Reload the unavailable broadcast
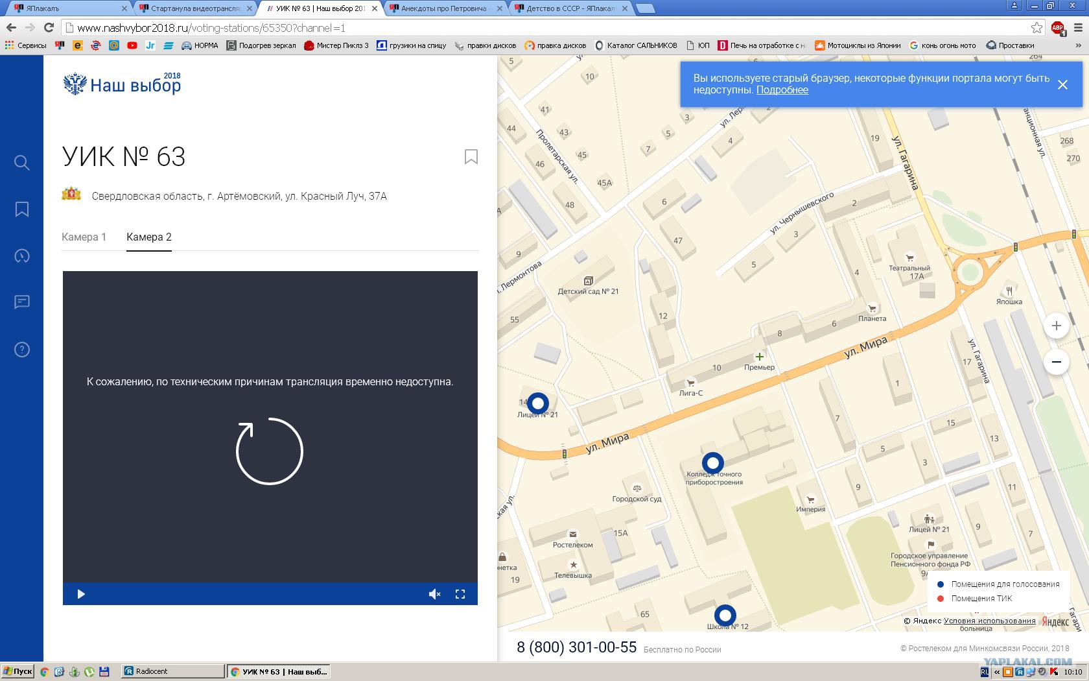The width and height of the screenshot is (1089, 681). 270,451
